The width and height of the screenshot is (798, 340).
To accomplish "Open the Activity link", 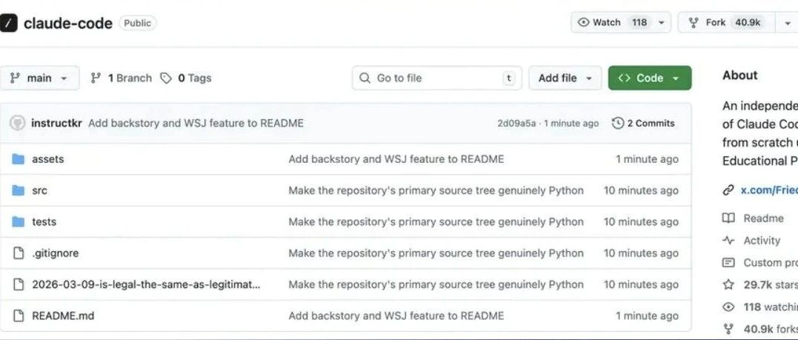I will pos(762,240).
